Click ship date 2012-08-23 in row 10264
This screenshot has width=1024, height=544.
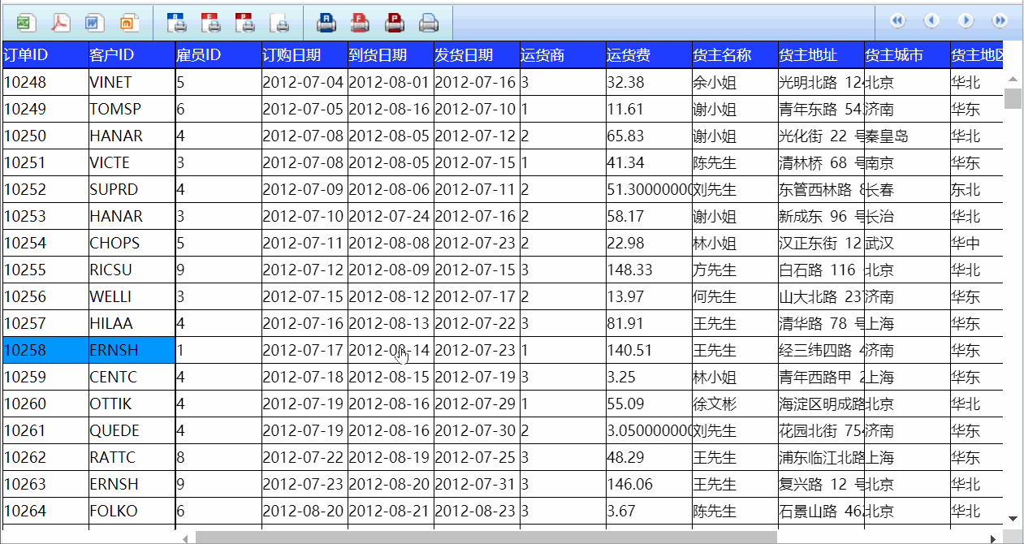click(x=477, y=511)
